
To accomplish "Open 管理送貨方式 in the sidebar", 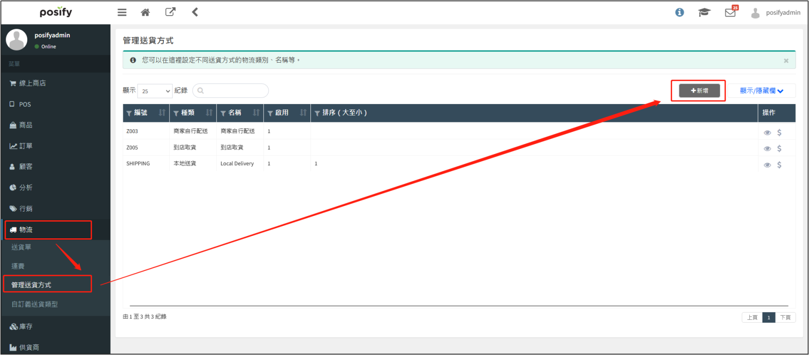I will click(31, 285).
